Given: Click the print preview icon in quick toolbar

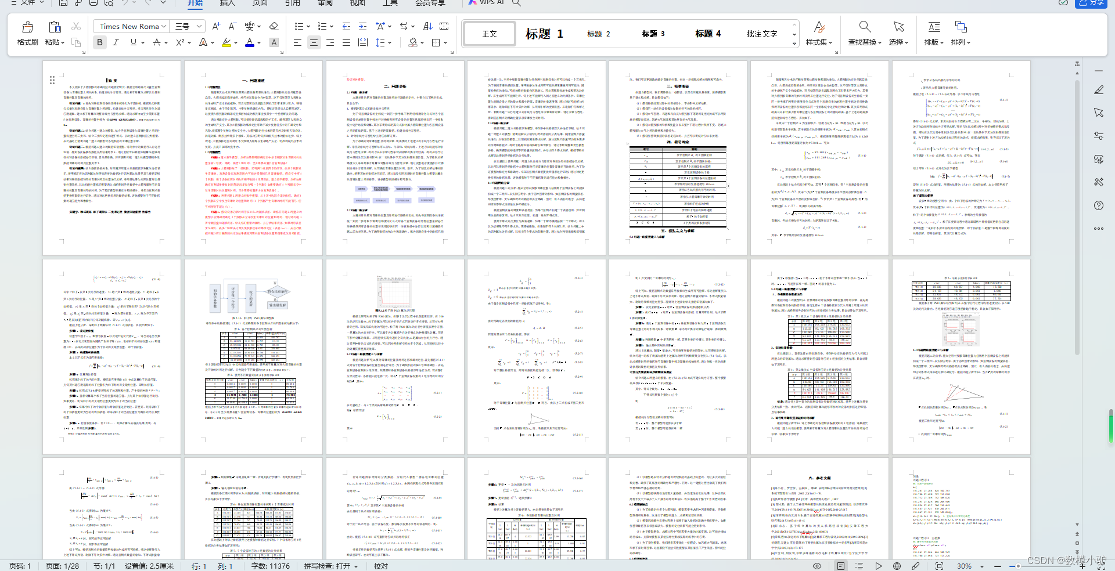Looking at the screenshot, I should tap(109, 3).
